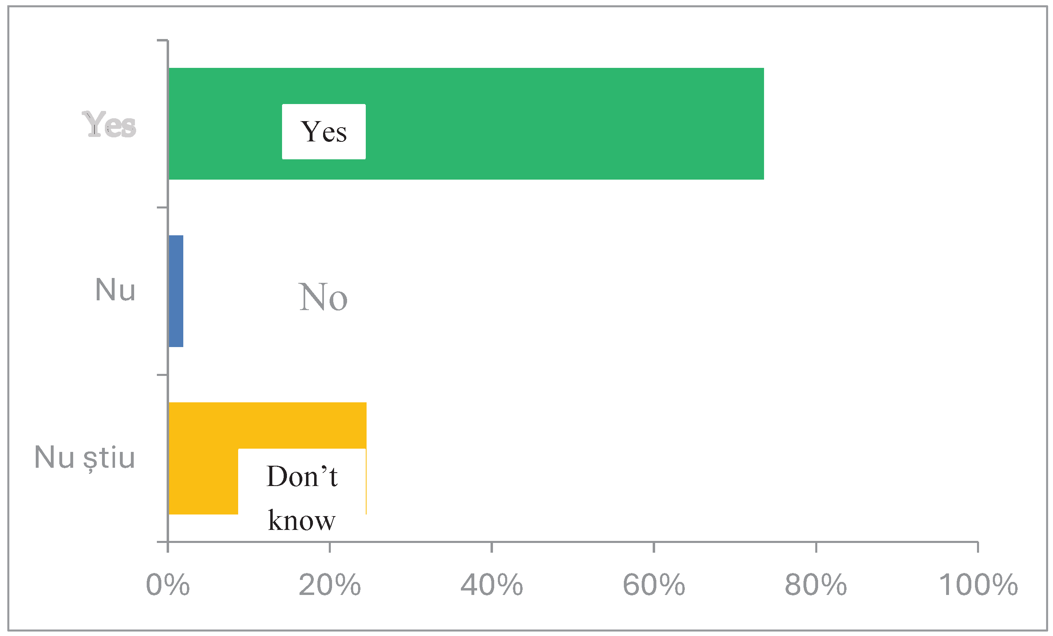Select the Nu category axis label
The image size is (1053, 636).
click(x=115, y=290)
